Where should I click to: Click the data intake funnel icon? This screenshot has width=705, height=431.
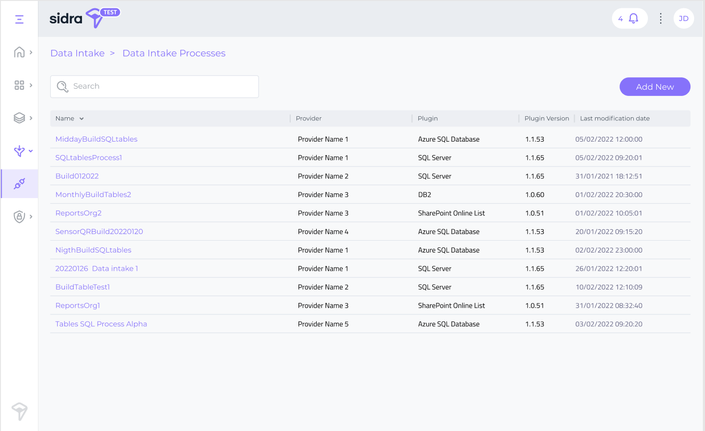pyautogui.click(x=19, y=151)
